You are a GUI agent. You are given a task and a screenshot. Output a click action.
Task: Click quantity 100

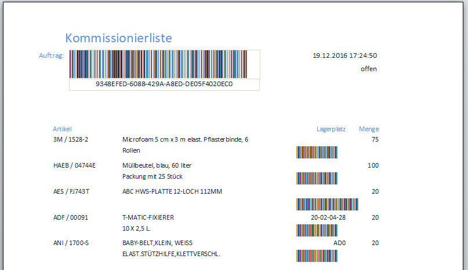tap(373, 165)
